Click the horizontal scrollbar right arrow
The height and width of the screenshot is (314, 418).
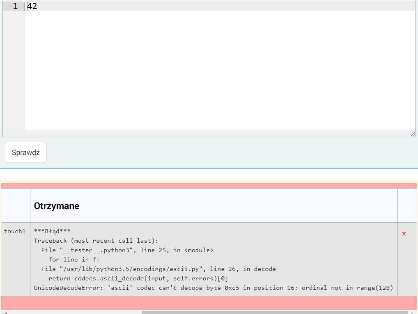click(x=412, y=312)
